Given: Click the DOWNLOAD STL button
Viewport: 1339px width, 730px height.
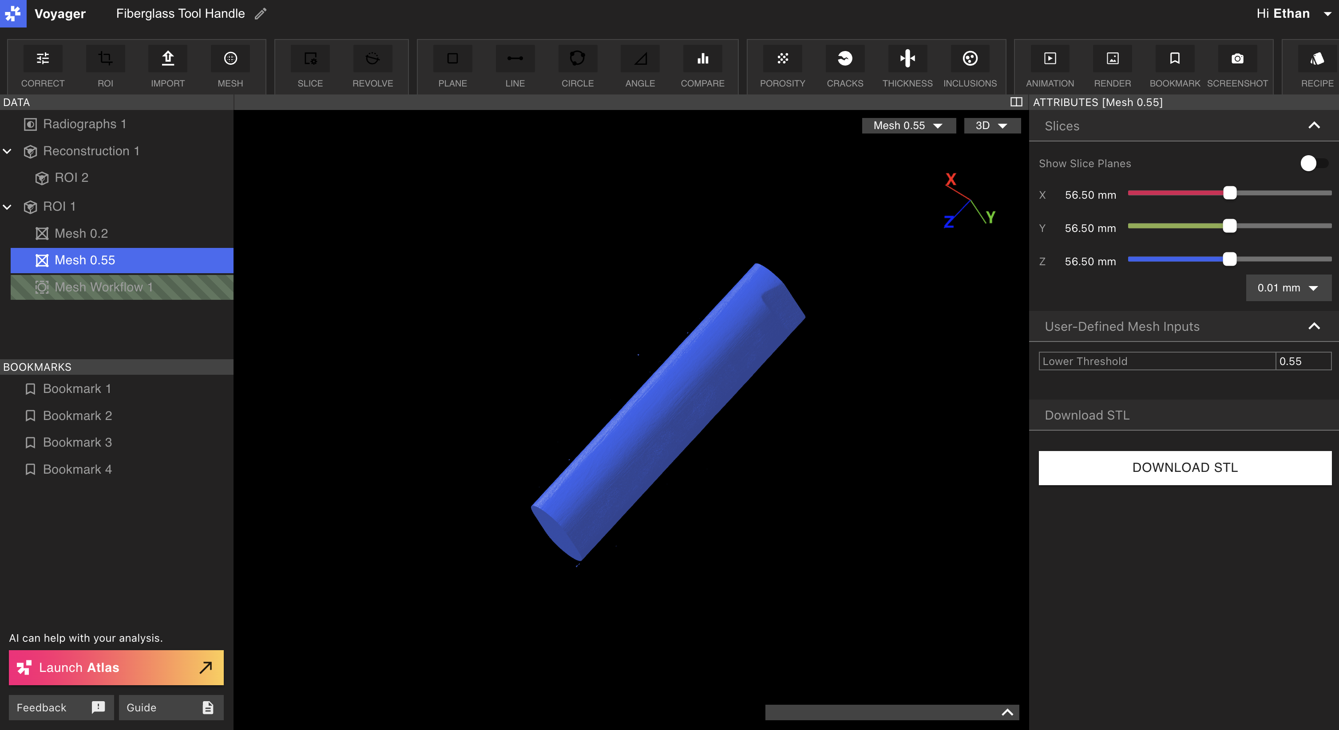Looking at the screenshot, I should coord(1184,467).
